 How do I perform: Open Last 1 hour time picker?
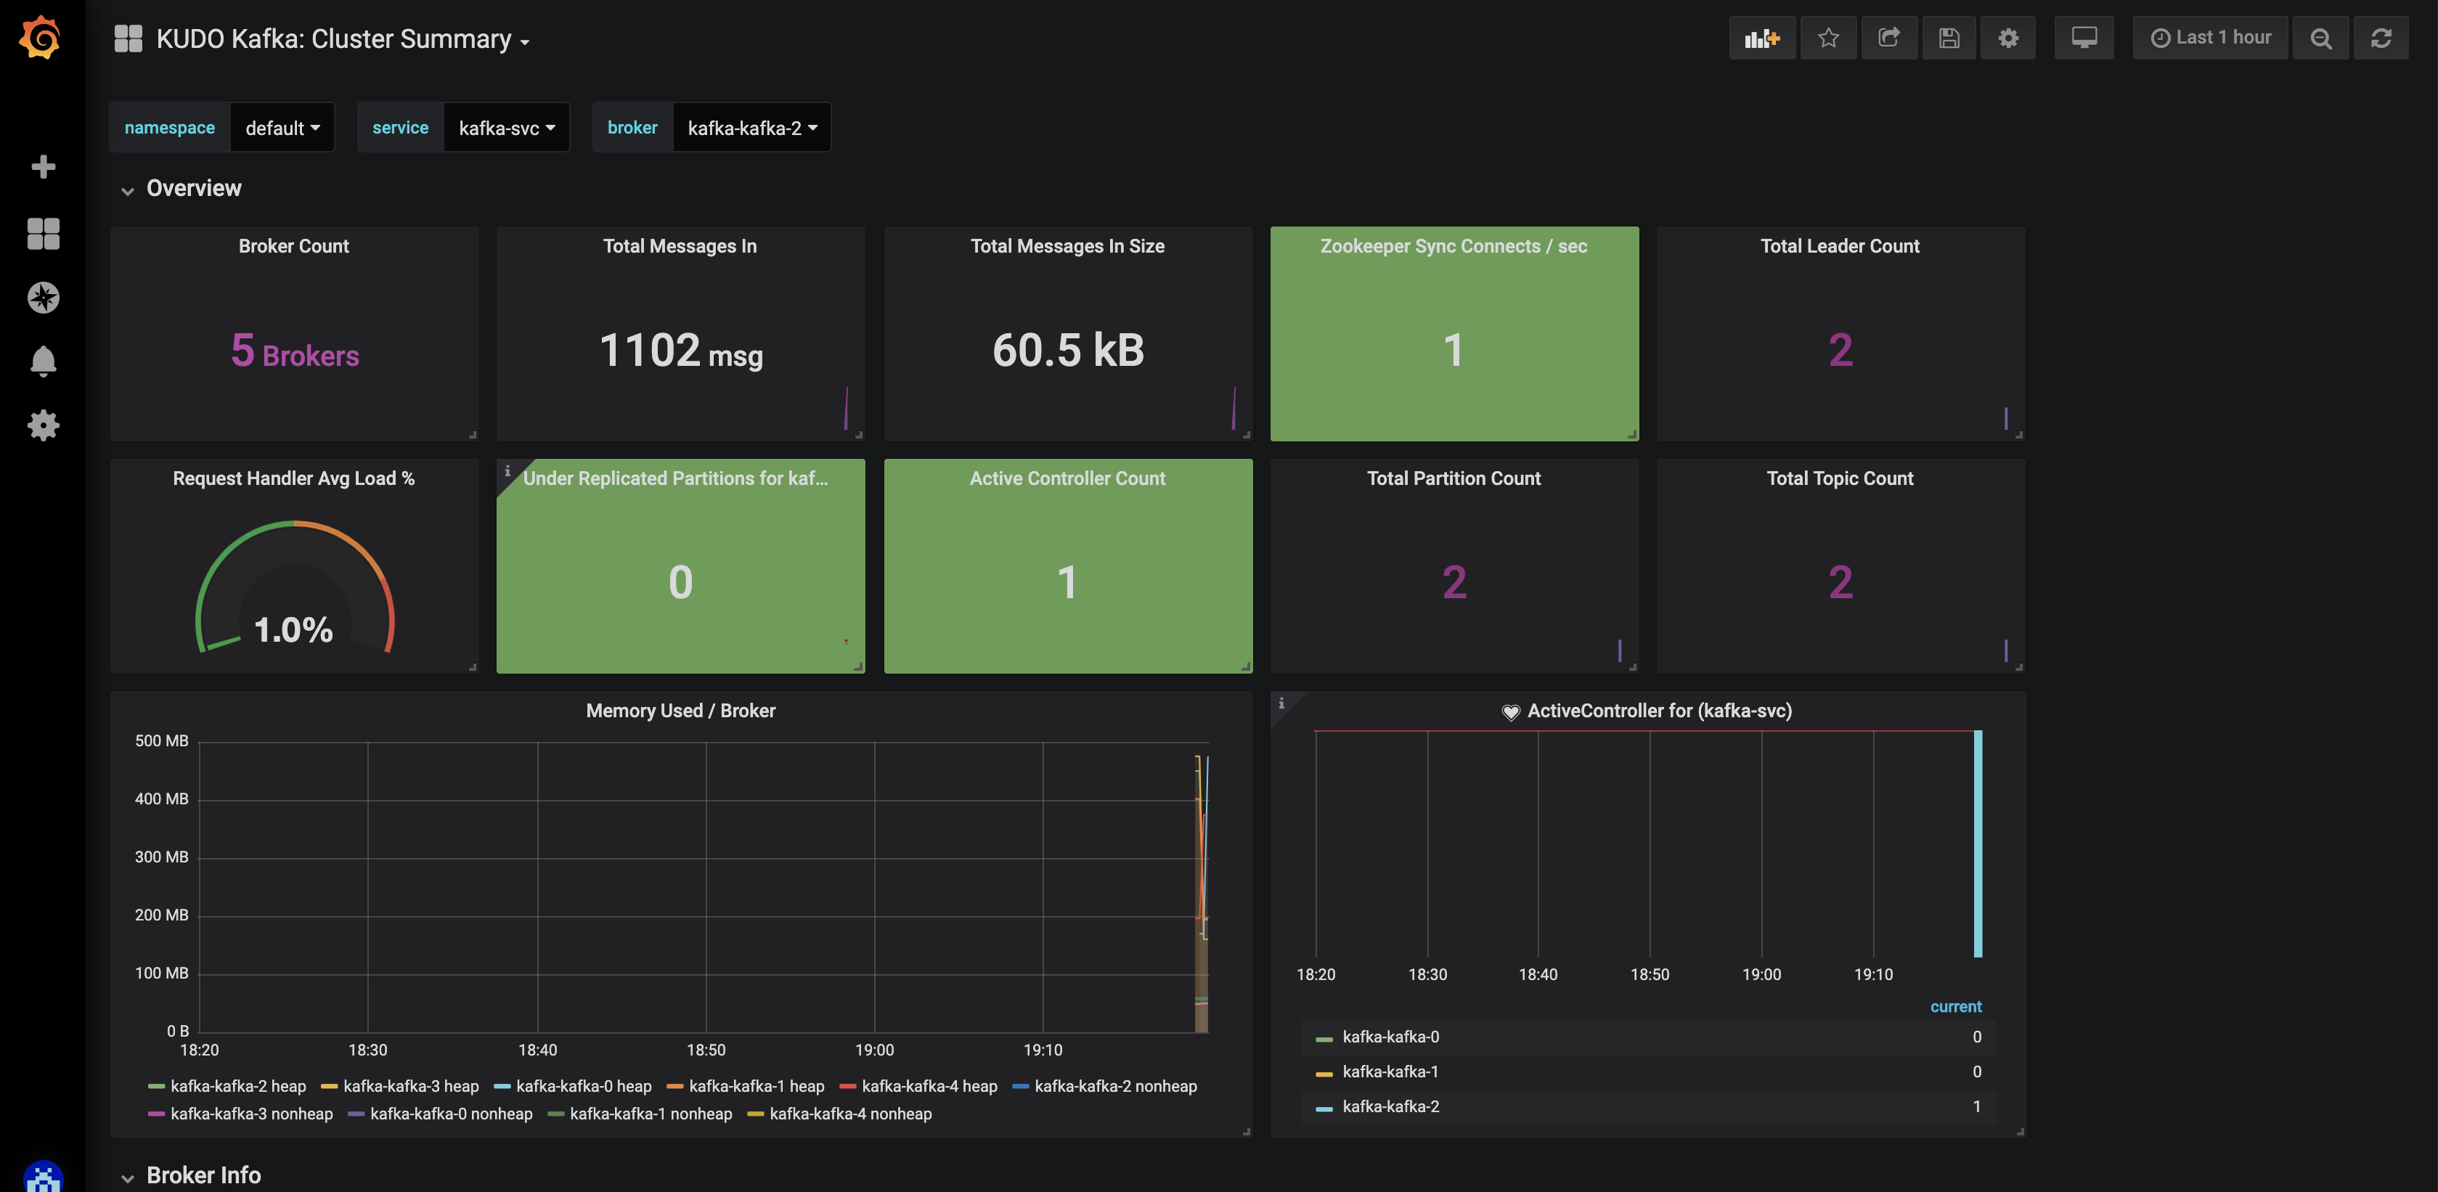pyautogui.click(x=2210, y=38)
